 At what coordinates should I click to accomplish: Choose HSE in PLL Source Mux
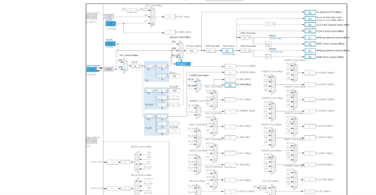pyautogui.click(x=125, y=70)
